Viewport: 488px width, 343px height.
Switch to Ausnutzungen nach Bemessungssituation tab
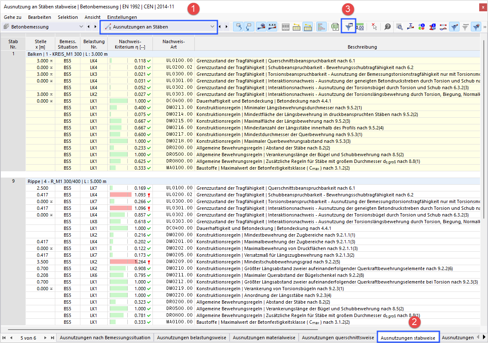tap(105, 338)
